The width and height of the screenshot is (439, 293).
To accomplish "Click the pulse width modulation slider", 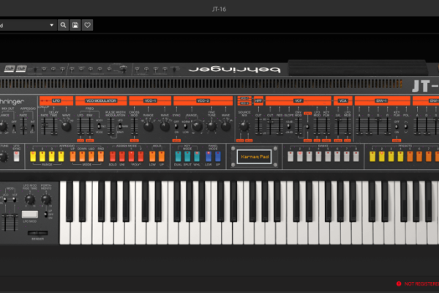I will [111, 126].
